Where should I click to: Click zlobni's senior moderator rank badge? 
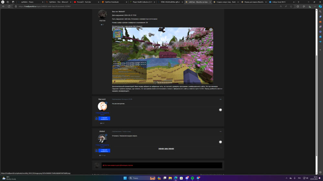[x=102, y=151]
